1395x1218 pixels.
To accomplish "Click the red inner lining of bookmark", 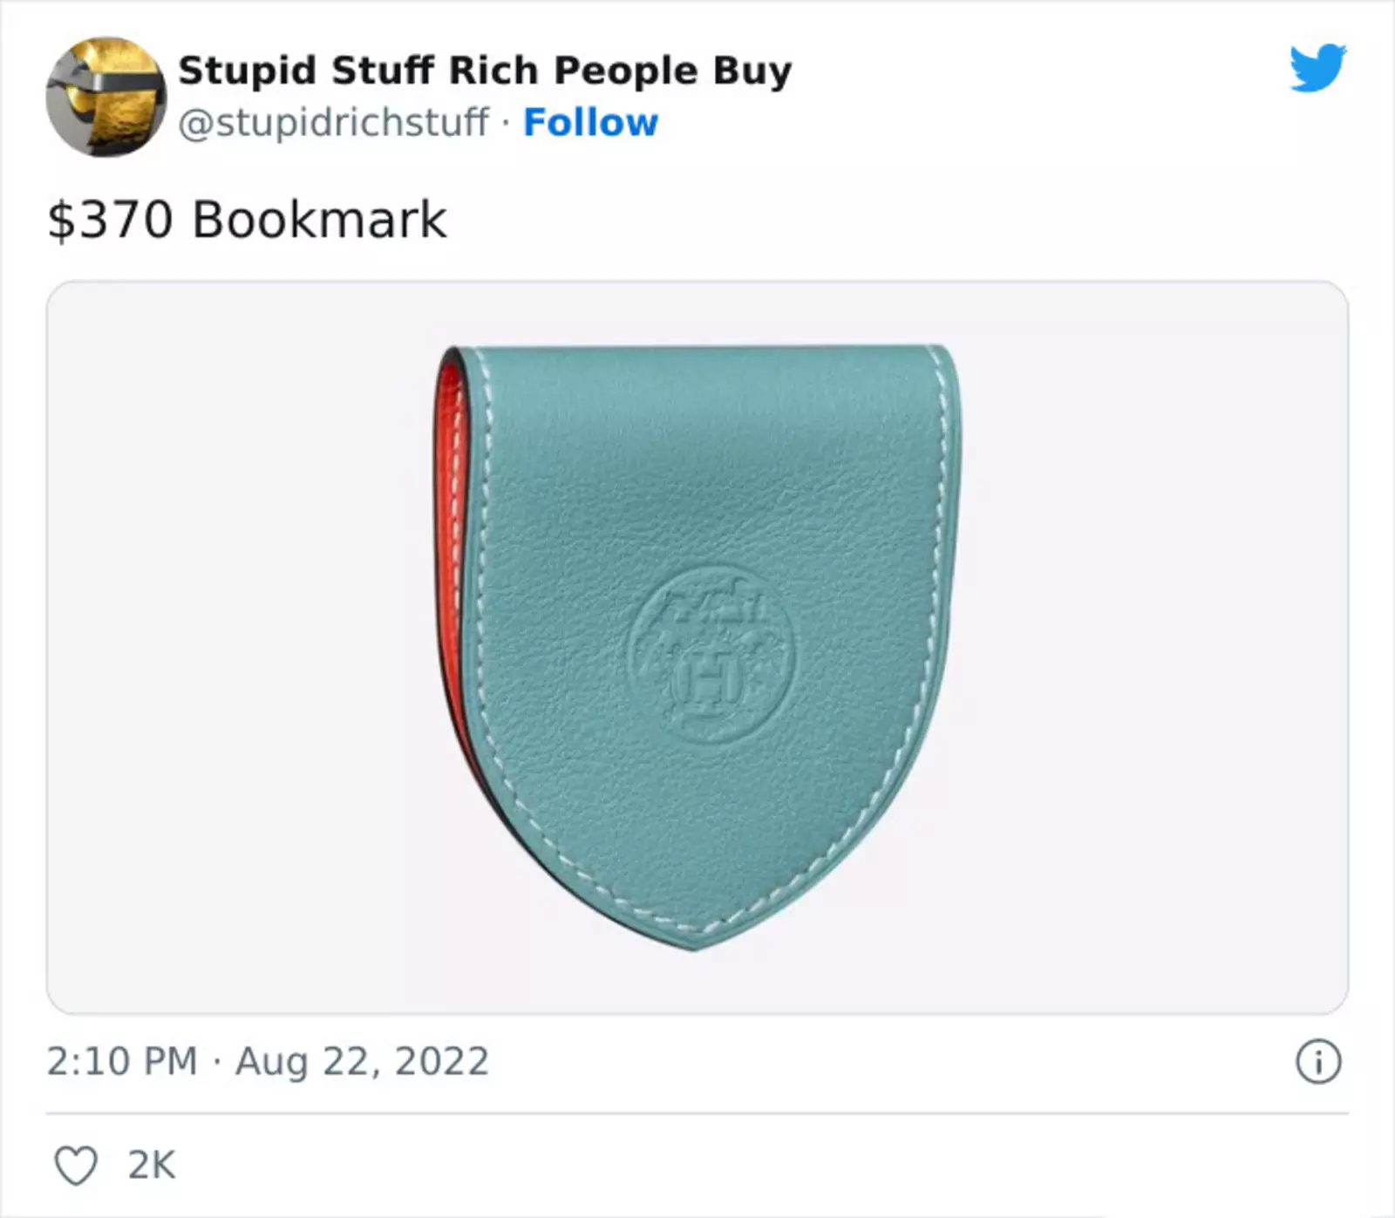I will (x=450, y=523).
